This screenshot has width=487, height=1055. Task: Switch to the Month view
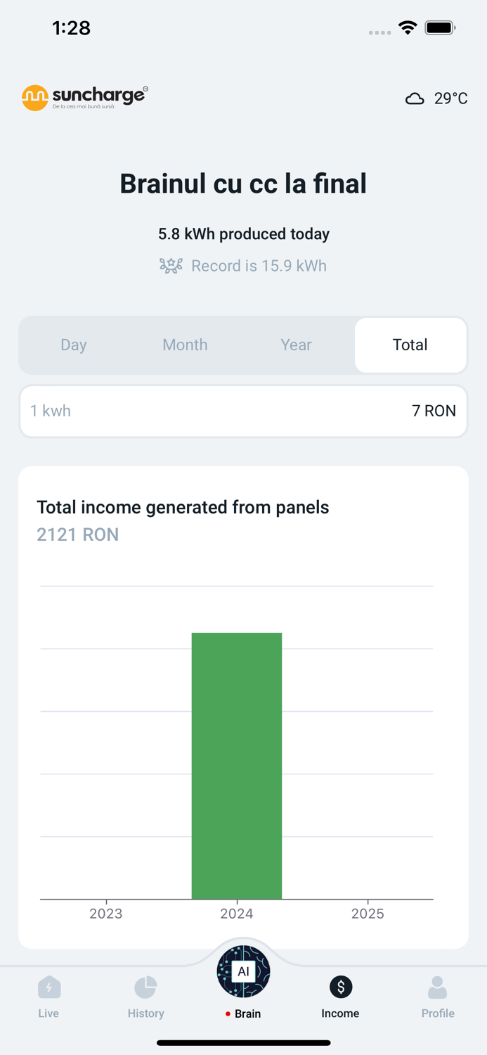185,345
